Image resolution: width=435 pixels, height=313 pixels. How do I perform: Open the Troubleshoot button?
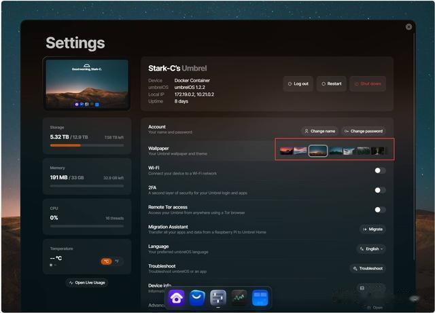coord(368,268)
